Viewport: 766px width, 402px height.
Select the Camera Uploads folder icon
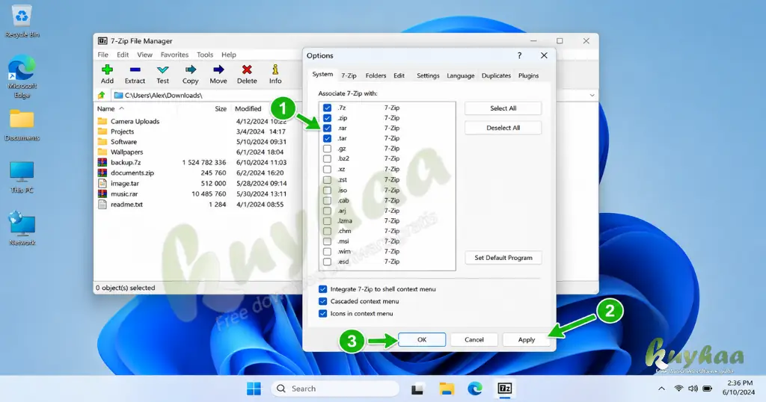(102, 121)
